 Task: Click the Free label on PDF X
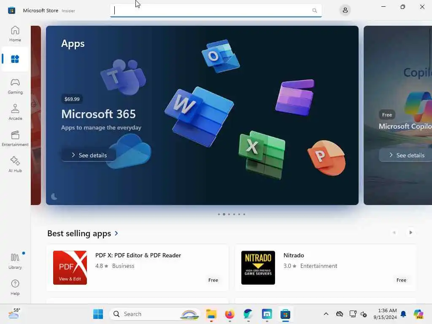click(x=213, y=280)
